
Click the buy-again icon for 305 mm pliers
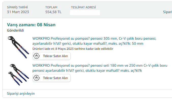(x=36, y=56)
